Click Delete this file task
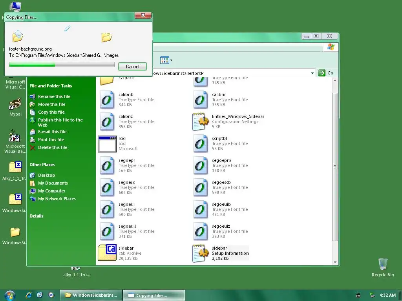Viewport: 402px width, 301px height. point(53,147)
